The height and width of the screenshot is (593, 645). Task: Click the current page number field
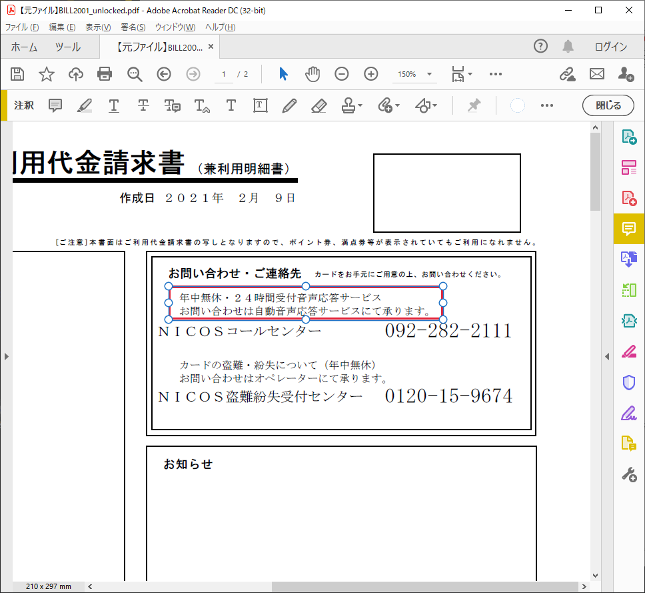(224, 74)
